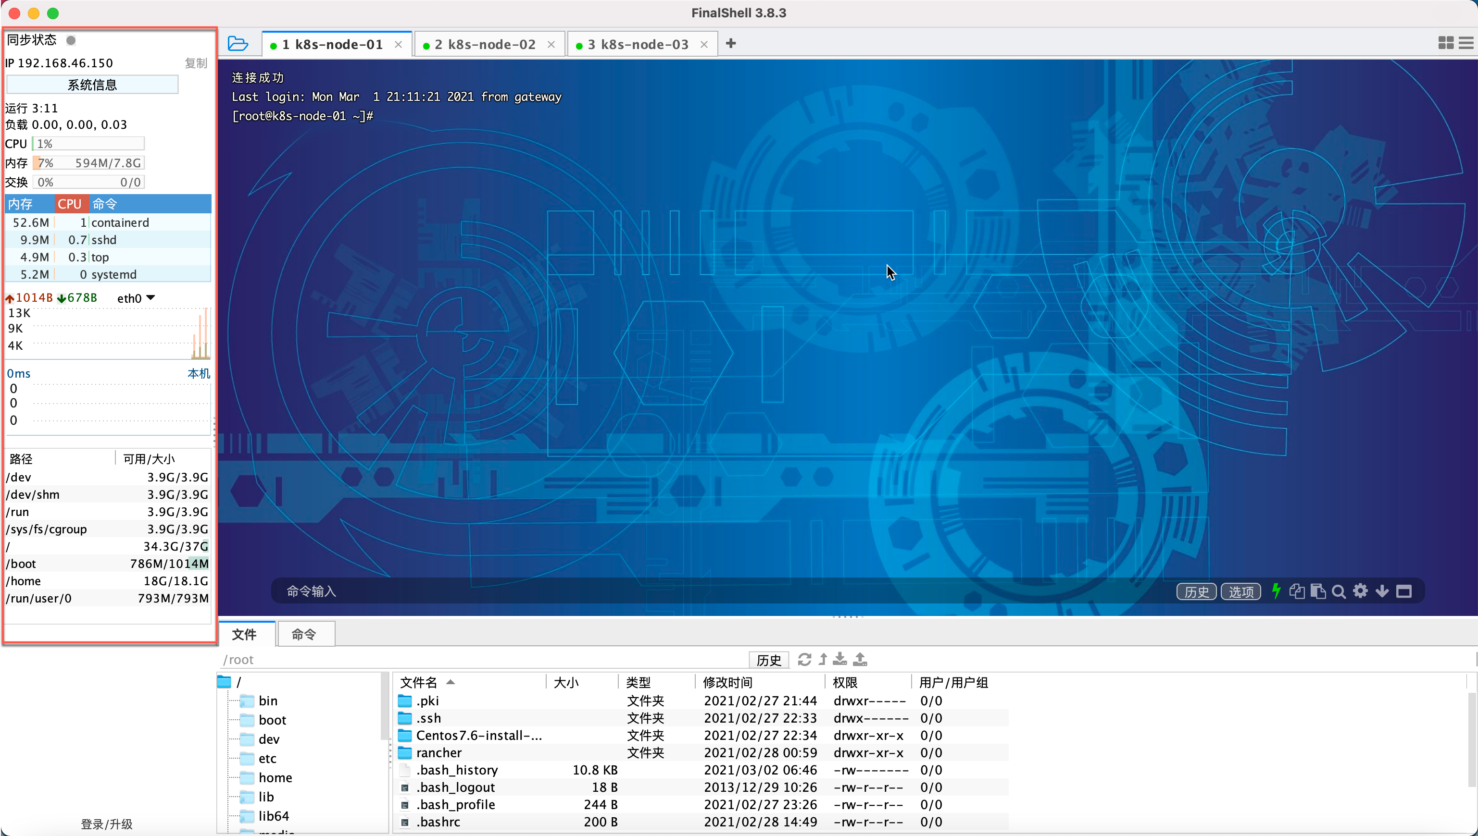The image size is (1478, 836).
Task: Collapse the root / folder in directory tree
Action: click(x=225, y=681)
